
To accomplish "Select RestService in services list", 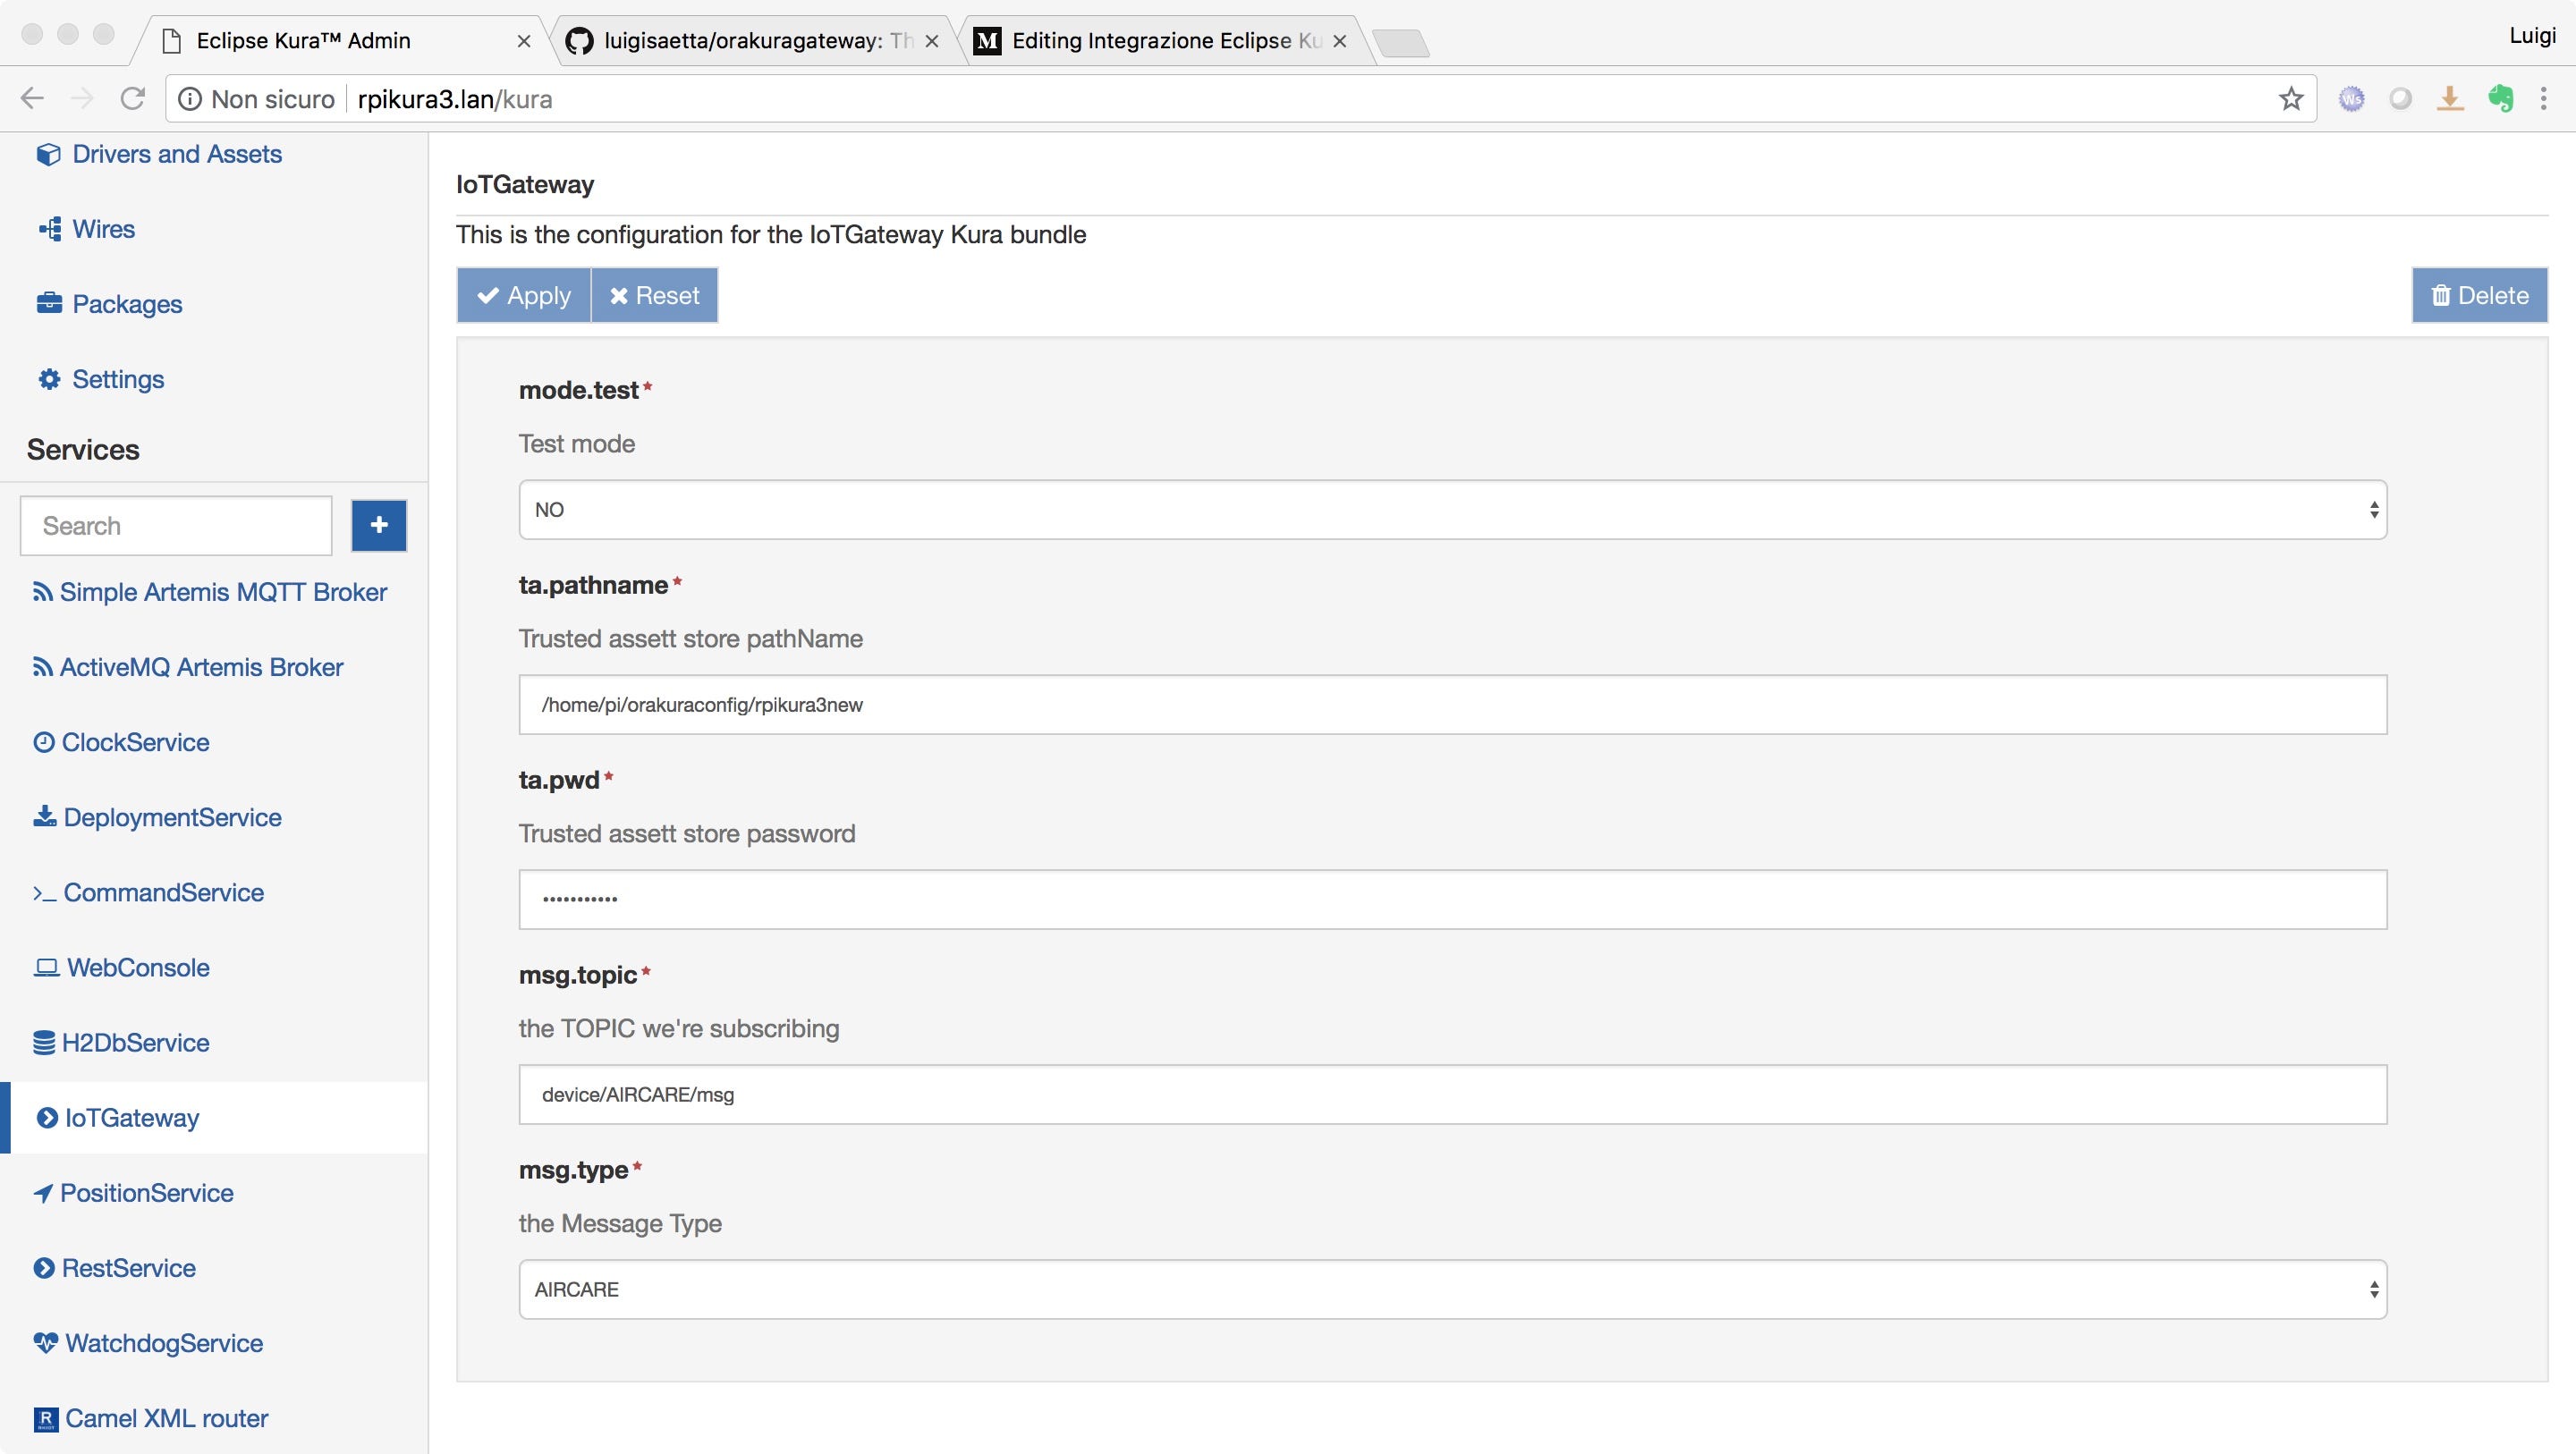I will (x=128, y=1268).
